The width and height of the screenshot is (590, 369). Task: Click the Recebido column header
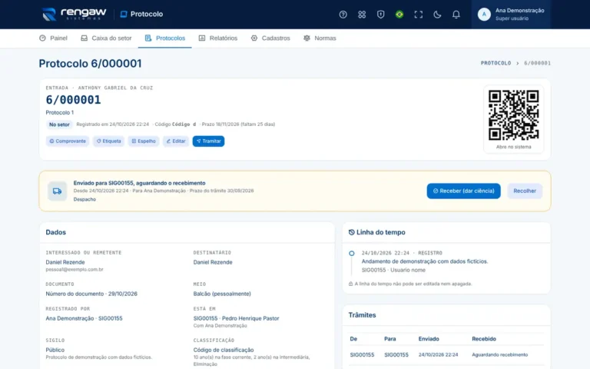pyautogui.click(x=484, y=339)
